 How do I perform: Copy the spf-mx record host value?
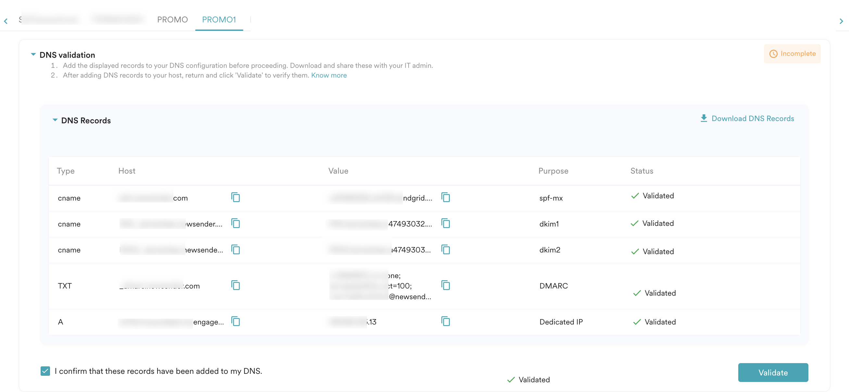[x=235, y=197]
